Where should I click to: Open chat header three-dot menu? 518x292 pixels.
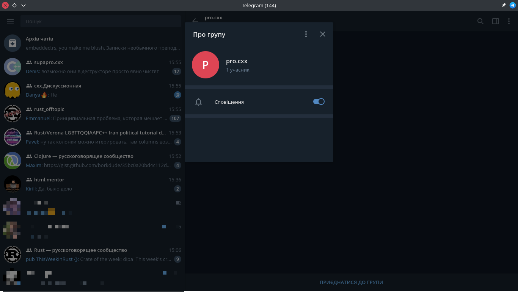(509, 21)
